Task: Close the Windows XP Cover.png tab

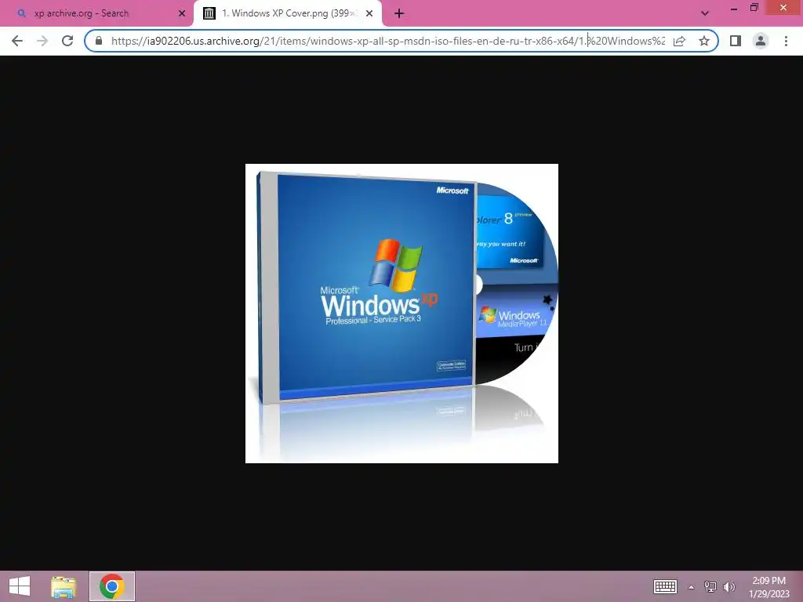Action: (369, 13)
